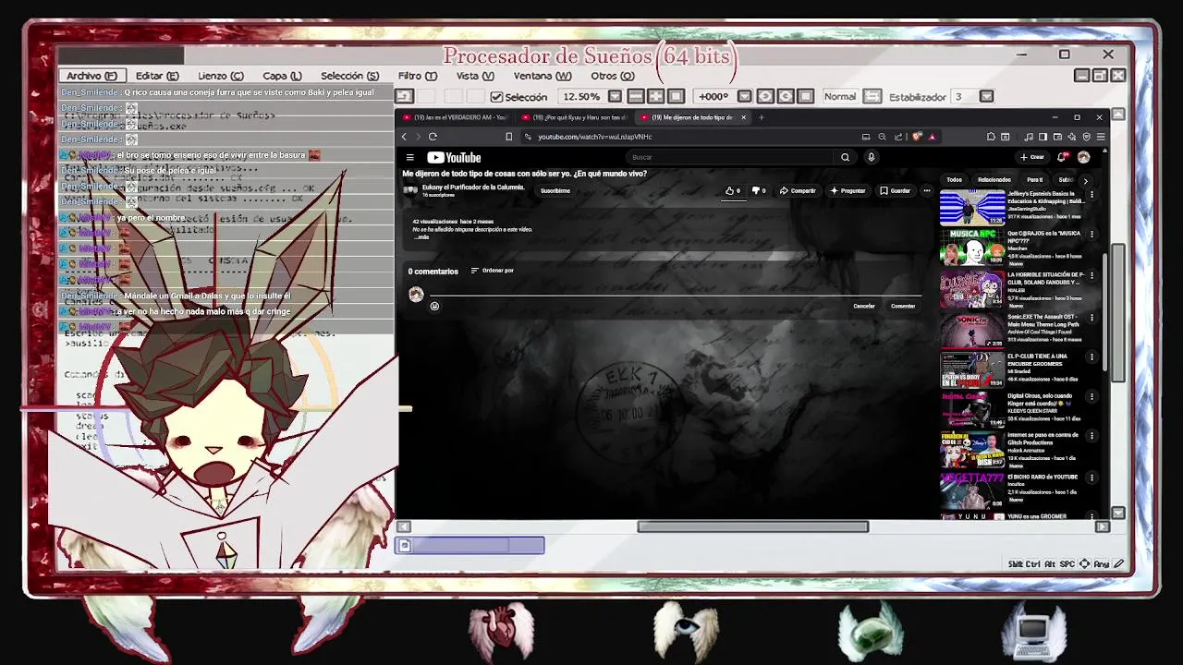Open the browser hamburger menu
Viewport: 1183px width, 665px height.
click(1100, 137)
